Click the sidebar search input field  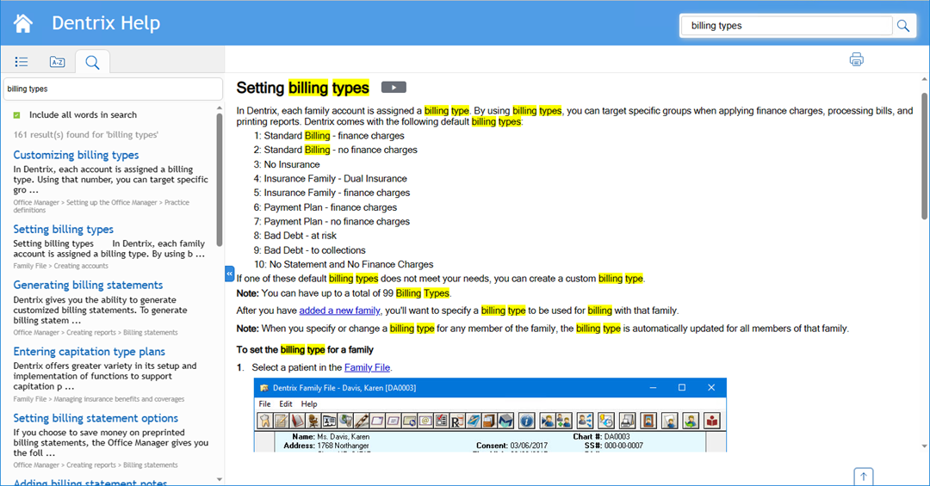(x=112, y=89)
